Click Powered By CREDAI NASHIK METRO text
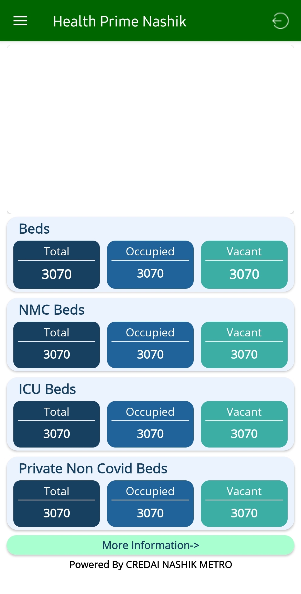301x594 pixels. point(151,564)
